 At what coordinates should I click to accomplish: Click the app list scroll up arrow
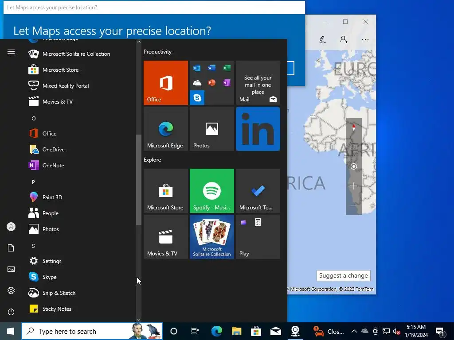pyautogui.click(x=139, y=42)
